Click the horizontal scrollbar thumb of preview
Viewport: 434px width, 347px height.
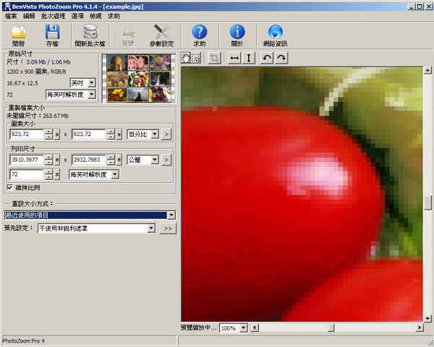[331, 328]
